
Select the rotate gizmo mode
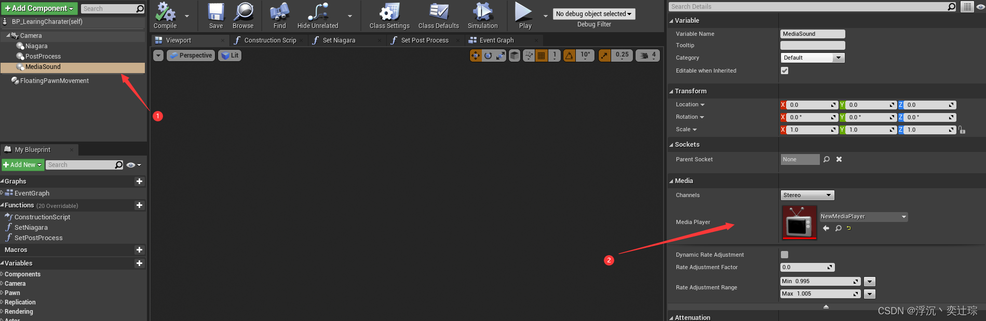click(x=488, y=55)
